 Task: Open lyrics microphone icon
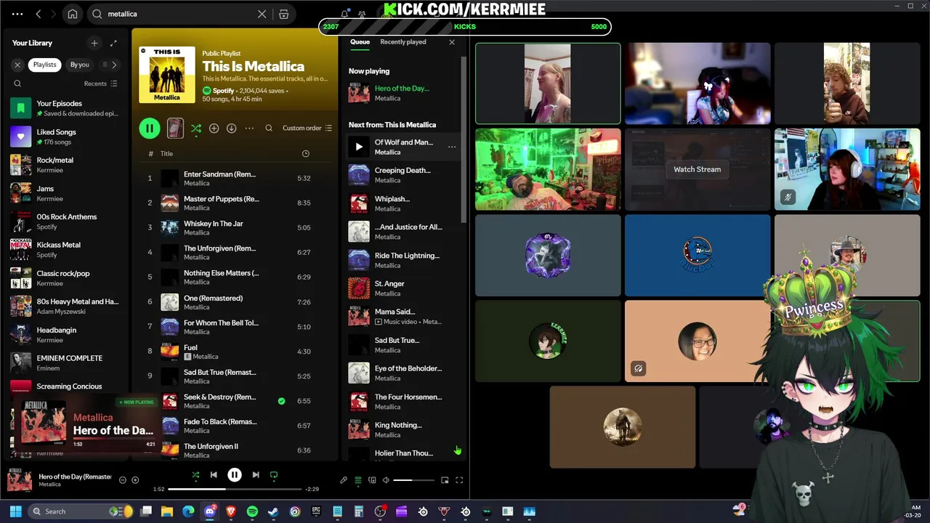coord(344,480)
